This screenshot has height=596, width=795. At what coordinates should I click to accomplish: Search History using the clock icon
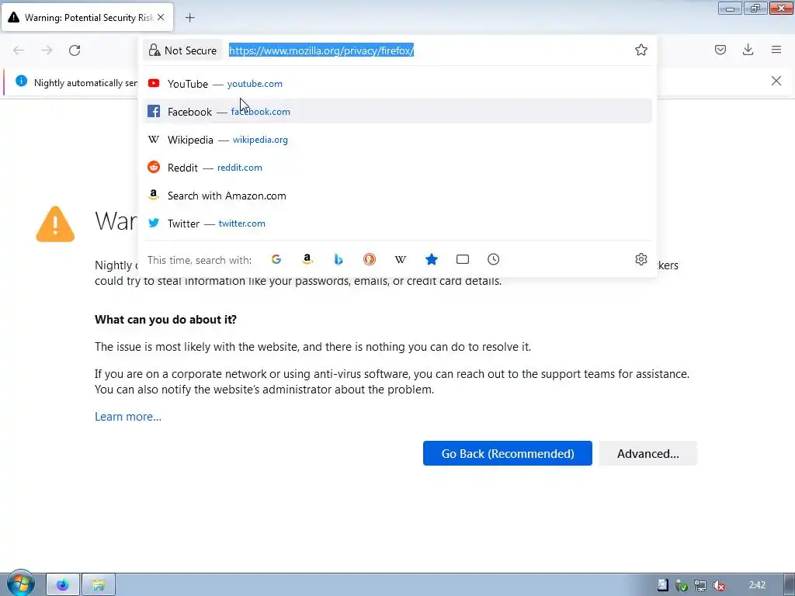(493, 259)
